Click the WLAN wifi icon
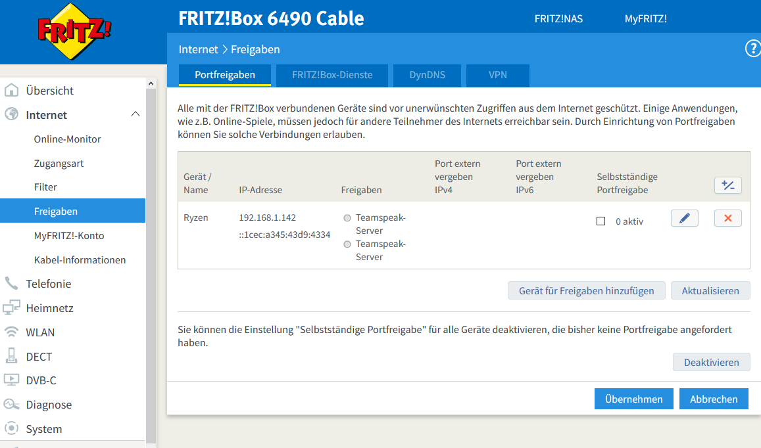This screenshot has width=761, height=448. coord(11,332)
